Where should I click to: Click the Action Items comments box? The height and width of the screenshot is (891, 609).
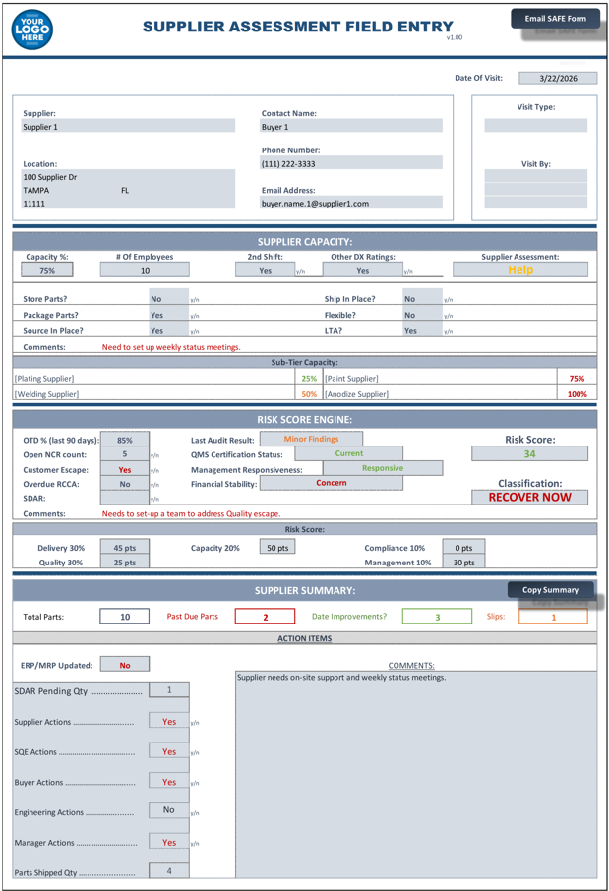pyautogui.click(x=415, y=775)
